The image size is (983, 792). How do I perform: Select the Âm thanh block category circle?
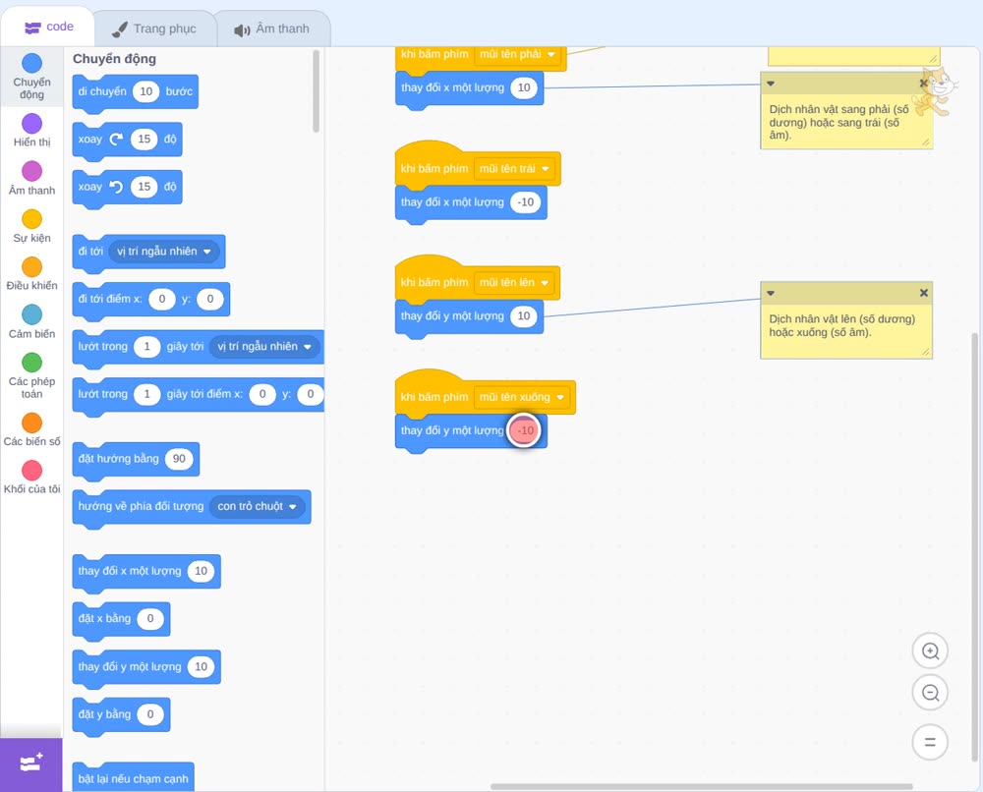coord(32,171)
